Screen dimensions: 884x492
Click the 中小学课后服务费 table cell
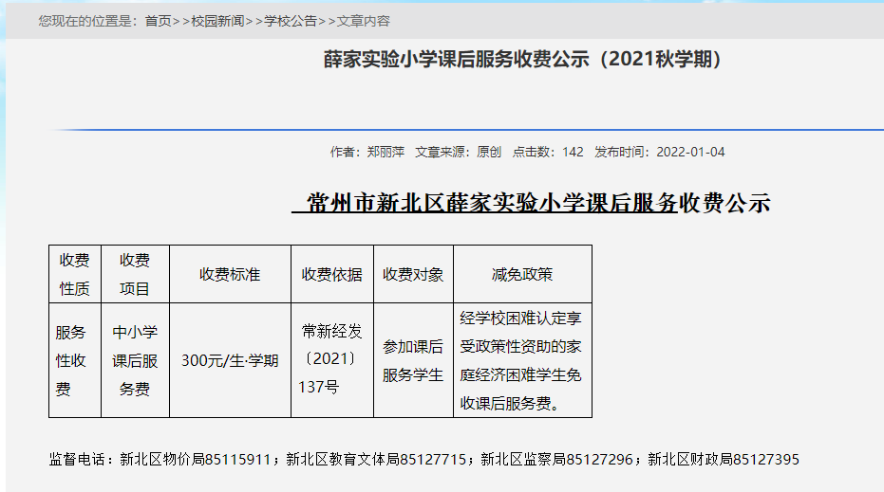135,360
